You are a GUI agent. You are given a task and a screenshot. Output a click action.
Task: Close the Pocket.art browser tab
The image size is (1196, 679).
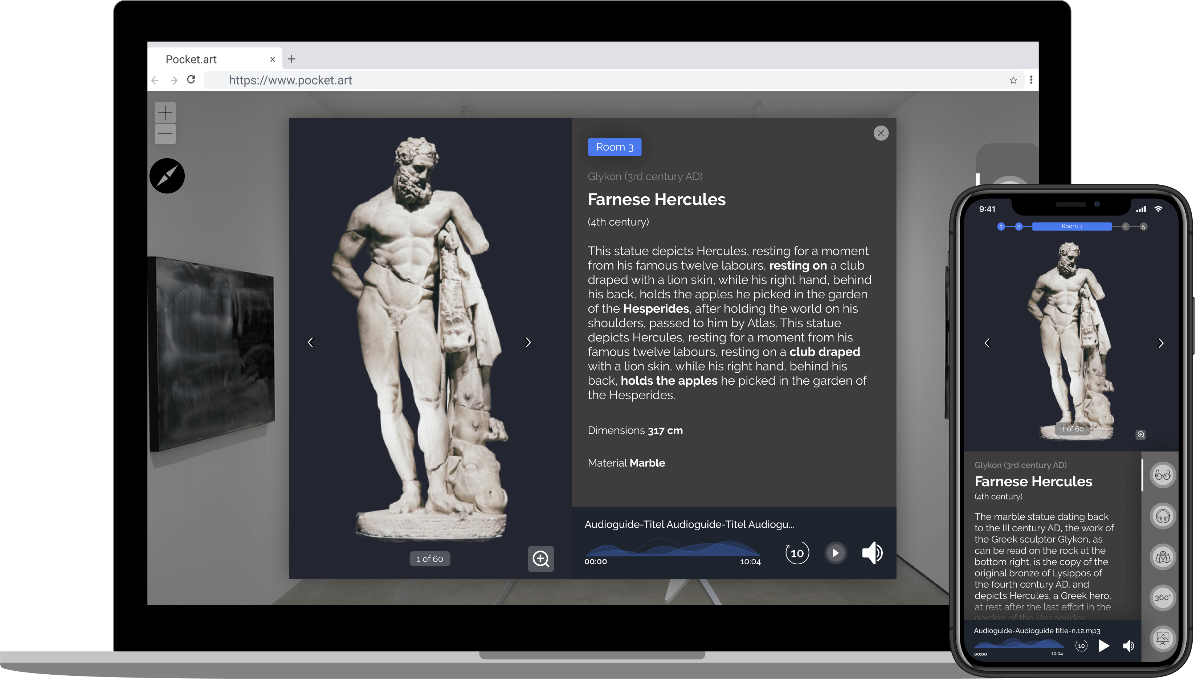[273, 59]
